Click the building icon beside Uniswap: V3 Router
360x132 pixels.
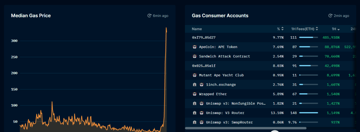click(x=195, y=113)
